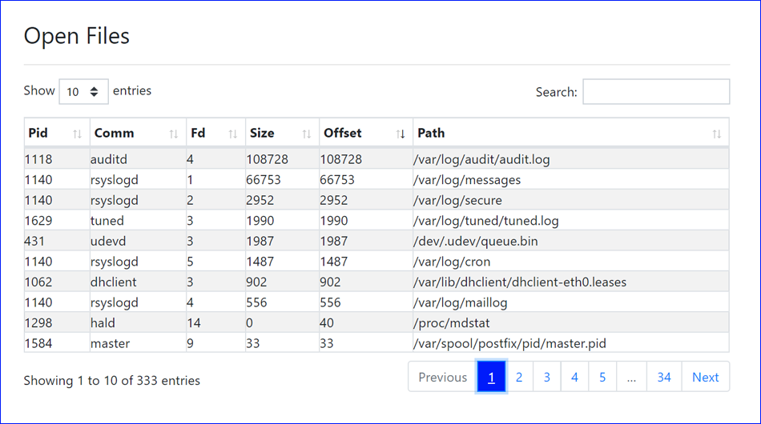Select the udevd process cell

[138, 241]
